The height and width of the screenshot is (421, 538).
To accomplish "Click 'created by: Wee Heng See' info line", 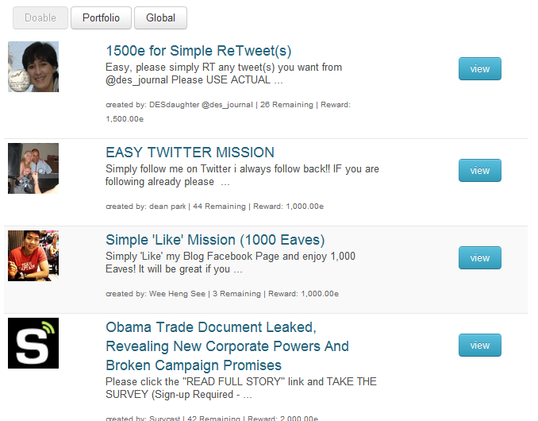I will click(222, 294).
